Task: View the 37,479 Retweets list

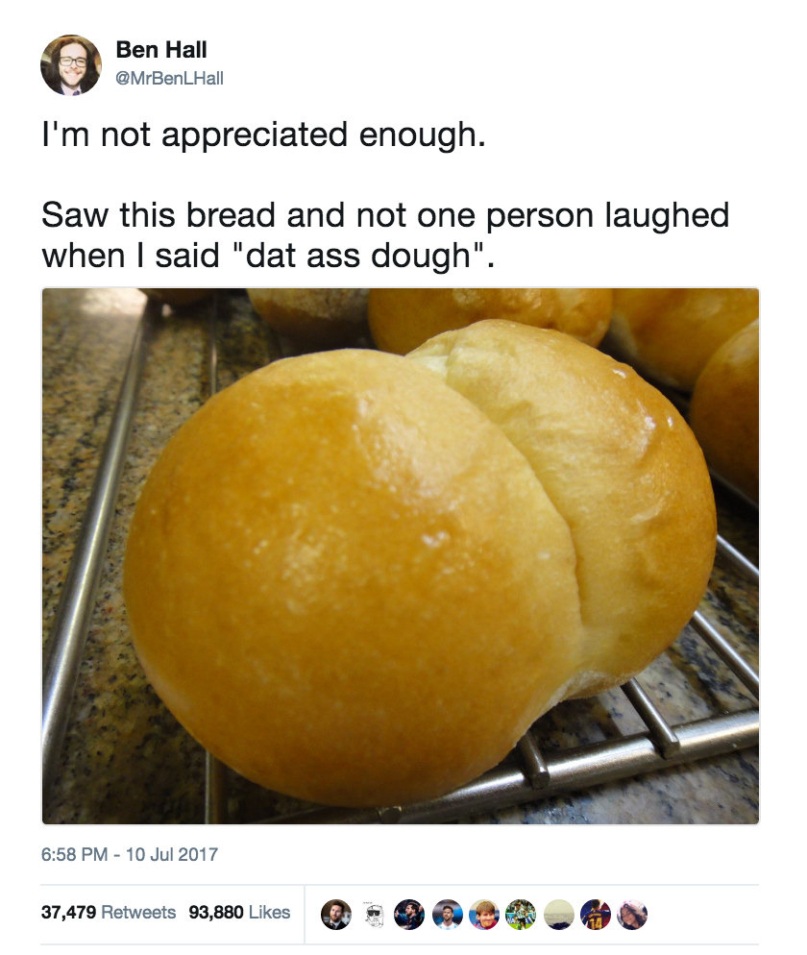Action: [109, 913]
